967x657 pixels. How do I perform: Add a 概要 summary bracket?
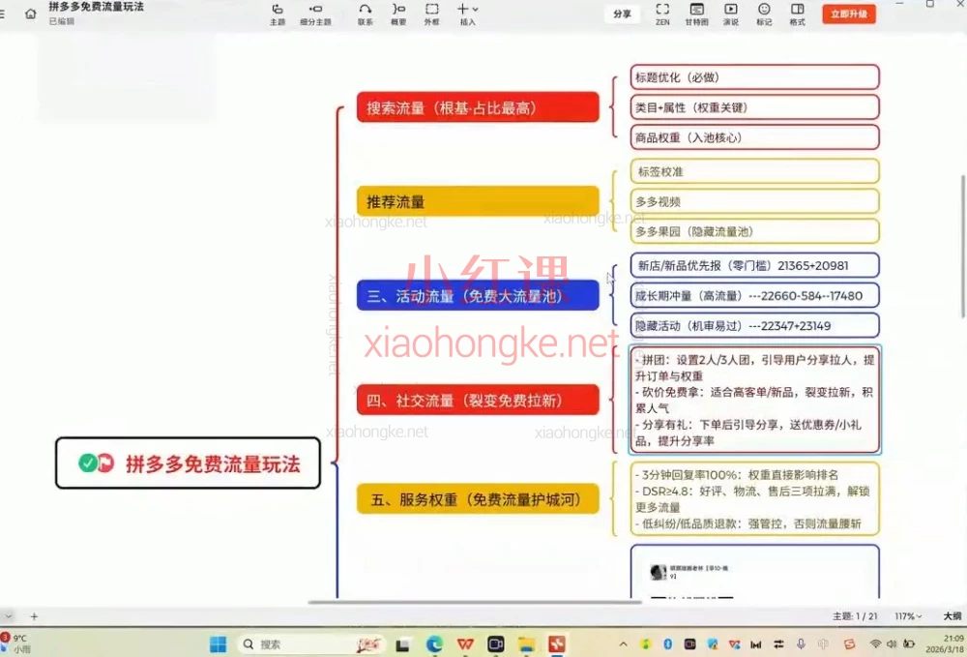click(398, 15)
